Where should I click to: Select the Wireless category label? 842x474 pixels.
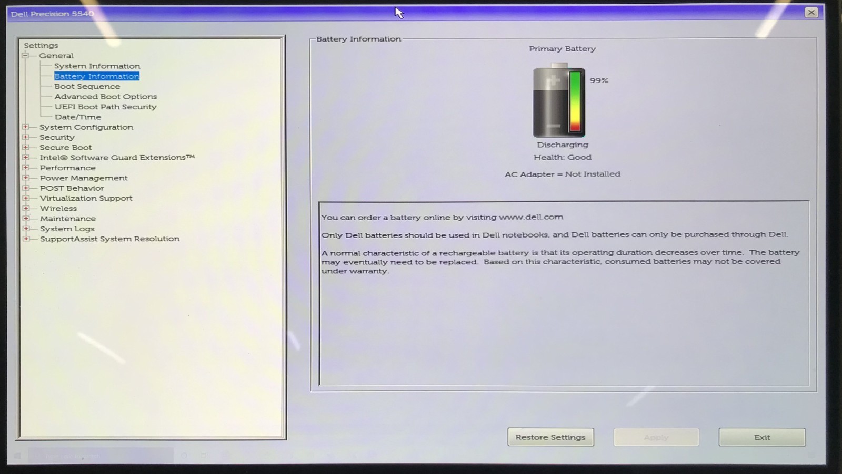58,209
